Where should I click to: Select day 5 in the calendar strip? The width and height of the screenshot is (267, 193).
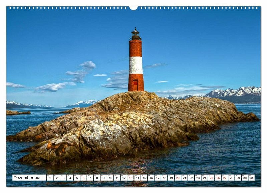pos(77,178)
